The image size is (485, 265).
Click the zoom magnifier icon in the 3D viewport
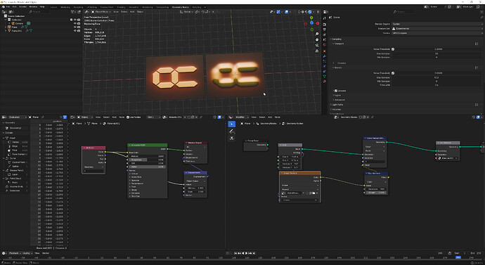coord(317,34)
